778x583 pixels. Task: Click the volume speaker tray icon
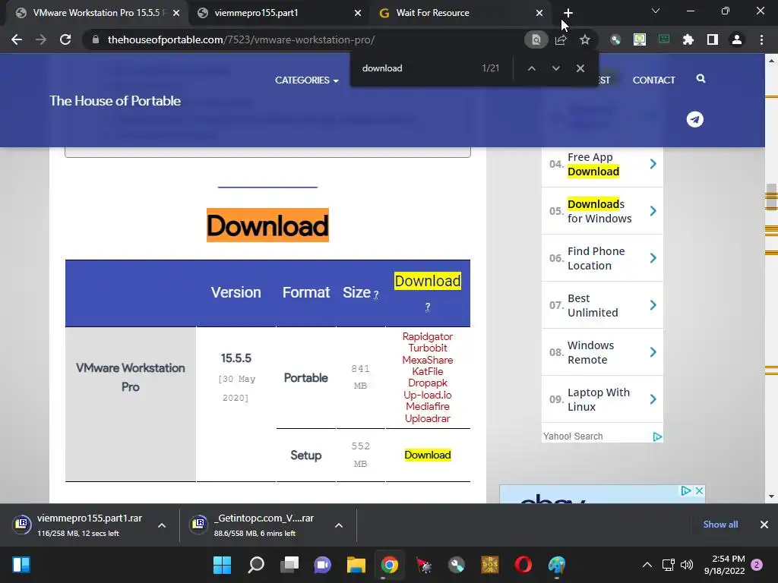tap(687, 565)
